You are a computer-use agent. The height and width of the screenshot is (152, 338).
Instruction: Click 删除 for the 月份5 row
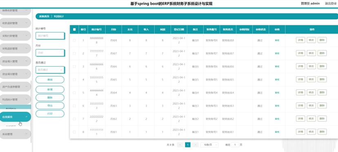pyautogui.click(x=322, y=79)
